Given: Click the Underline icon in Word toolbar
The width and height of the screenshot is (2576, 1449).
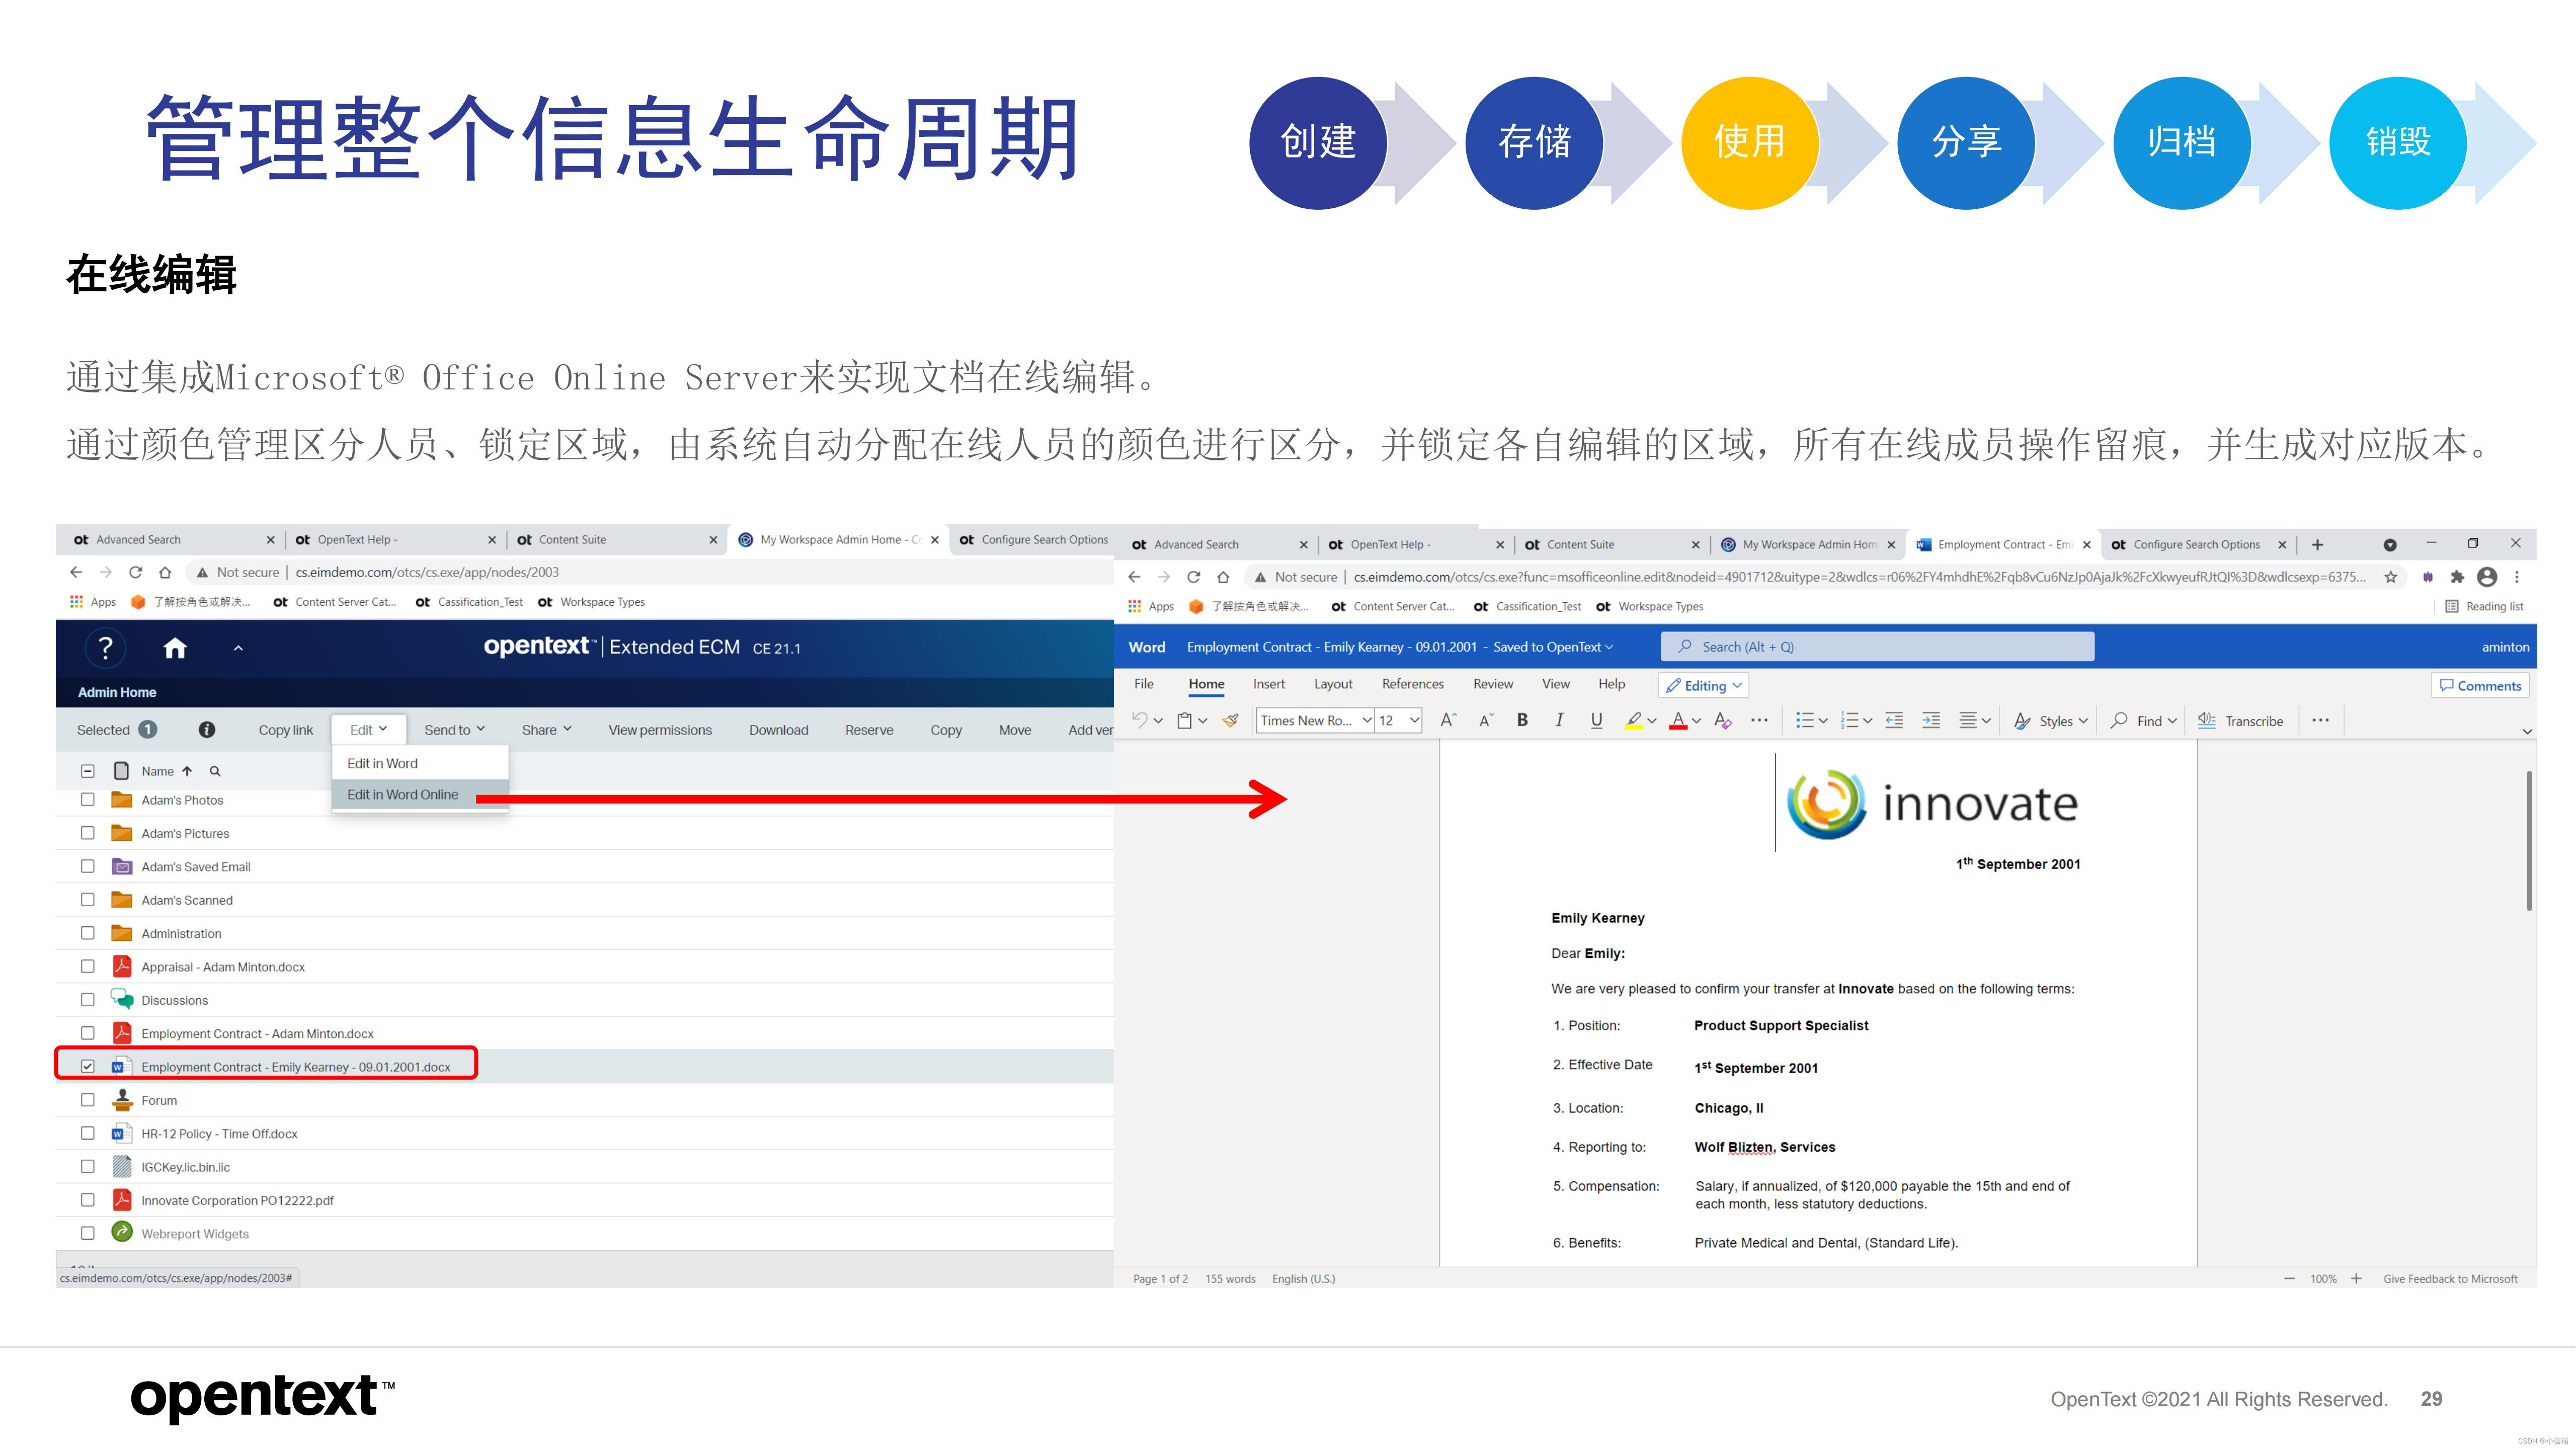Looking at the screenshot, I should (x=1596, y=720).
